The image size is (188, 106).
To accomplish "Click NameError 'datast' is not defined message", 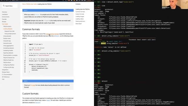I will click(110, 47).
